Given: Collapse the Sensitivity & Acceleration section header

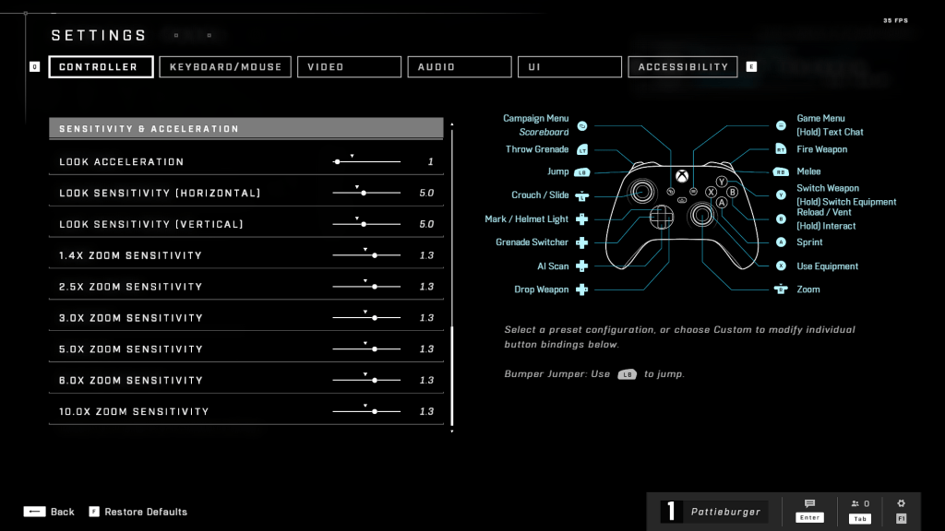Looking at the screenshot, I should pos(245,129).
